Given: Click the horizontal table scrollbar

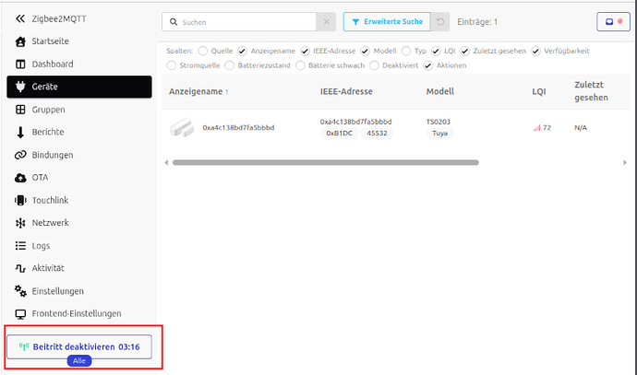Looking at the screenshot, I should (369, 162).
